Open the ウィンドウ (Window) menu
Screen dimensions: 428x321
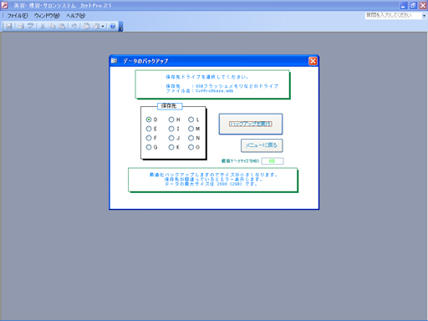(47, 16)
